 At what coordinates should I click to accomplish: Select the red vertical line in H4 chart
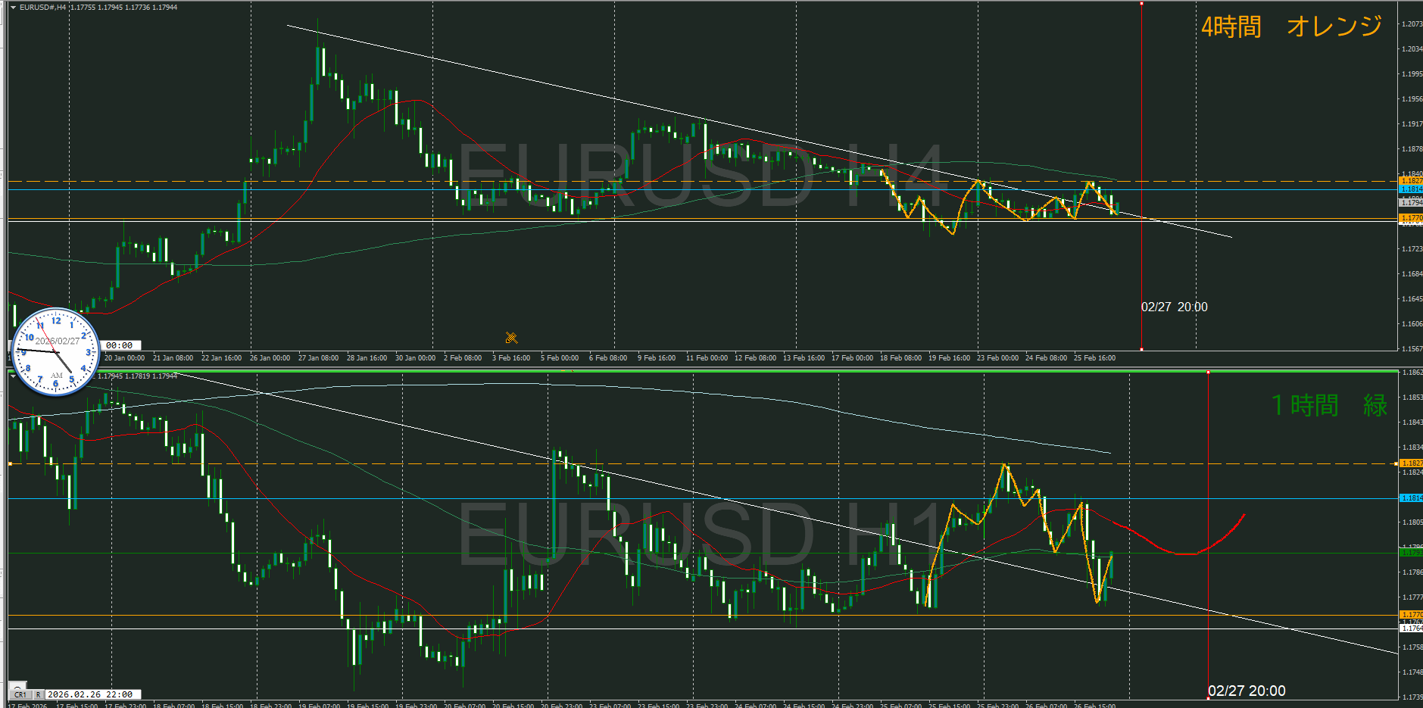pos(1141,151)
